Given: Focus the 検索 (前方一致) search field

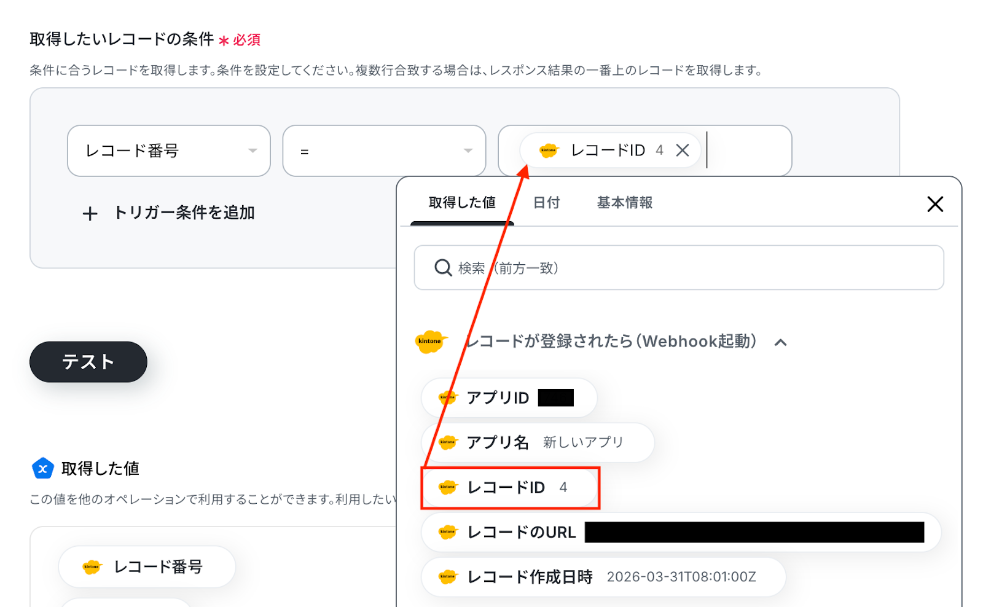Looking at the screenshot, I should pyautogui.click(x=679, y=268).
